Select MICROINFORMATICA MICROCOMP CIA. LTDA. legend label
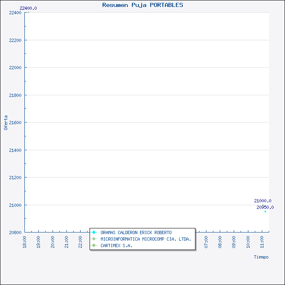 point(146,239)
